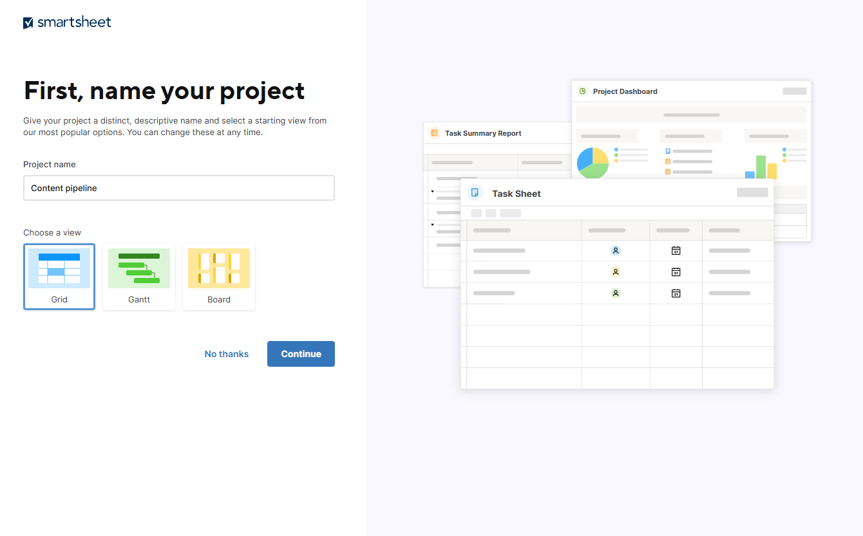
Task: Click the heading First, name your project
Action: [x=164, y=91]
